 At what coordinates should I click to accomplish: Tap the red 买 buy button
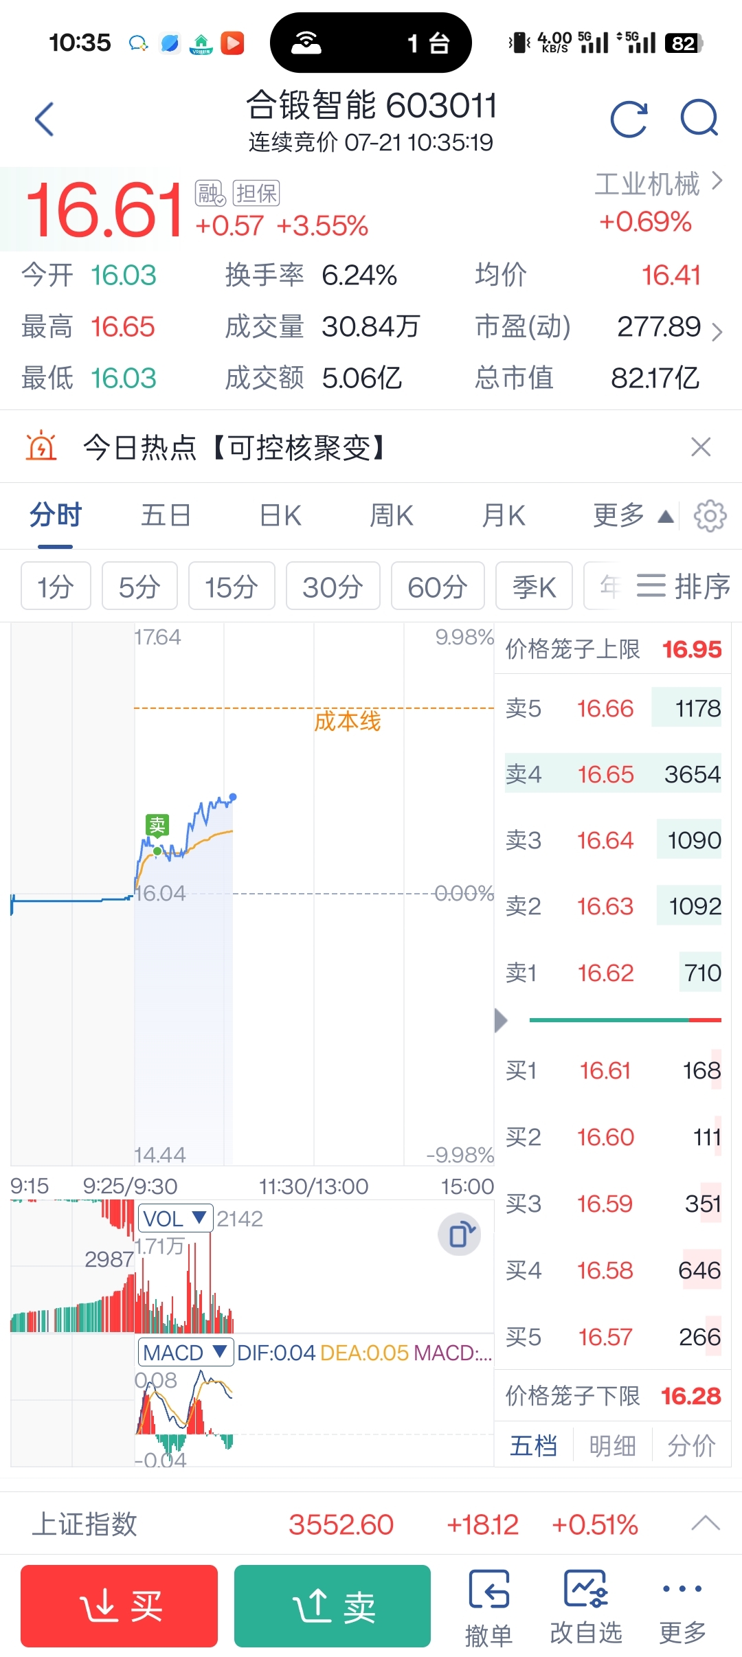point(120,1606)
